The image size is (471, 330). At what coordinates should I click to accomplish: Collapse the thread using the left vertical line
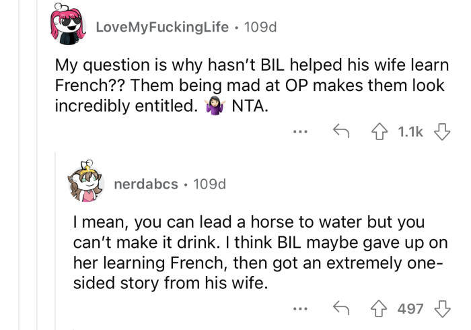point(20,202)
